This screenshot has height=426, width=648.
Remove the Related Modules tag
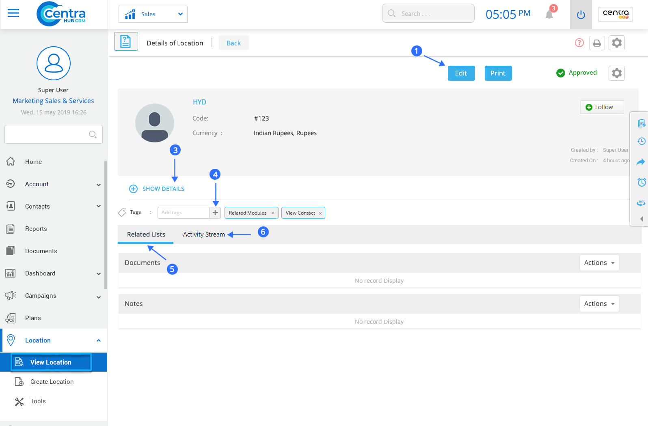[273, 213]
